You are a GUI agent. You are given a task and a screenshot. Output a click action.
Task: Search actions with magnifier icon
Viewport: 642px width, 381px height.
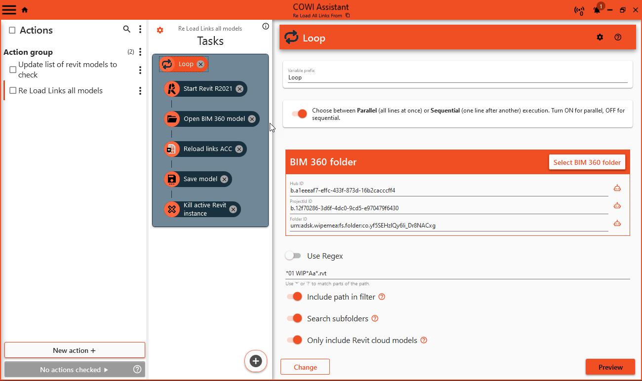(127, 30)
